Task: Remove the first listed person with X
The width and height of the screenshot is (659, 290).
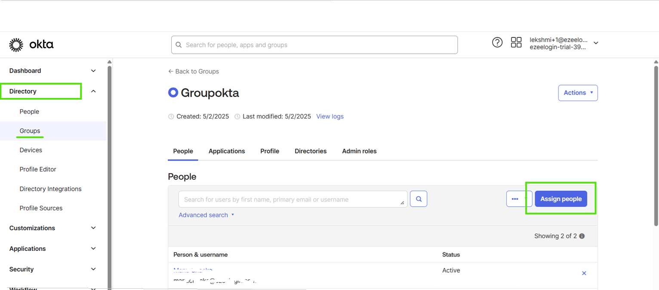Action: (584, 273)
